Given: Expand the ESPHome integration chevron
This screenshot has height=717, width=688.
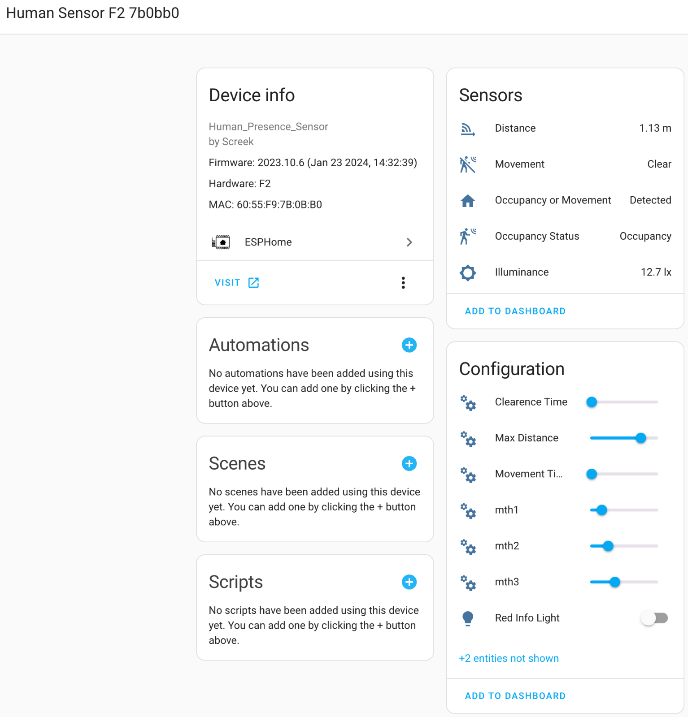Looking at the screenshot, I should tap(409, 242).
